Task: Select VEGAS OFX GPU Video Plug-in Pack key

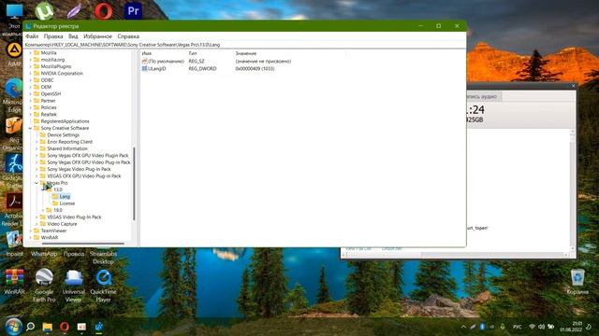Action: (x=84, y=176)
